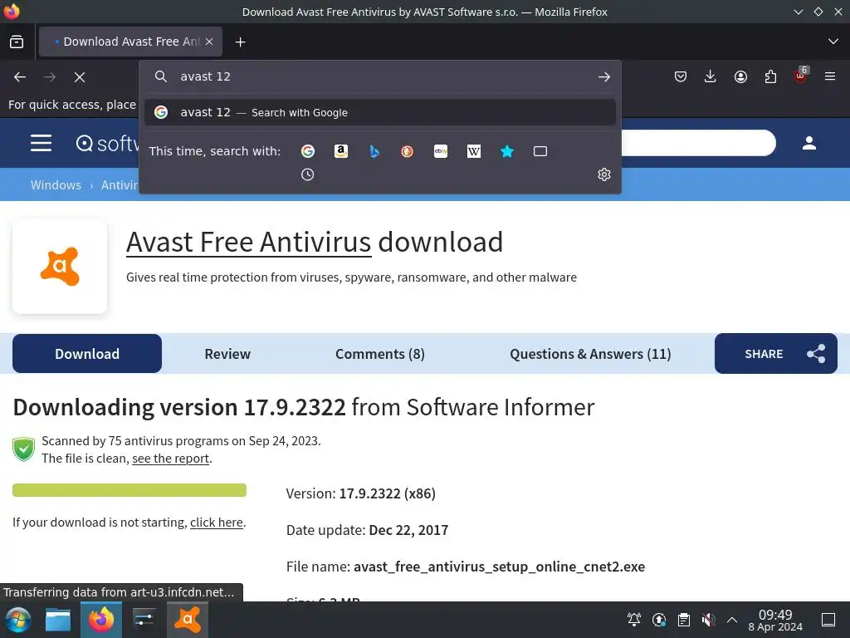850x638 pixels.
Task: Select the file name avast_free_antivirus_setup_online_cnet2.exe text
Action: pyautogui.click(x=499, y=567)
